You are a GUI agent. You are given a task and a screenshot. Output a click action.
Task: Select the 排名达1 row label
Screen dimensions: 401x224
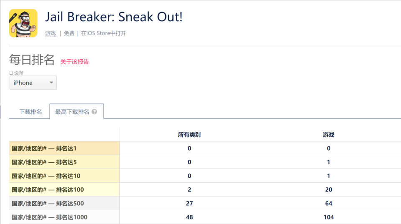[x=44, y=148]
